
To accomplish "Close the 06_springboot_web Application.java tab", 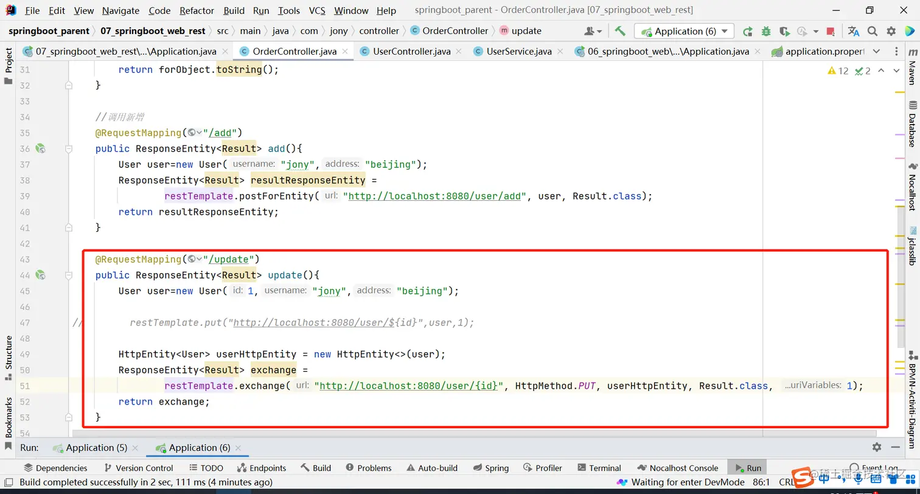I will tap(758, 52).
